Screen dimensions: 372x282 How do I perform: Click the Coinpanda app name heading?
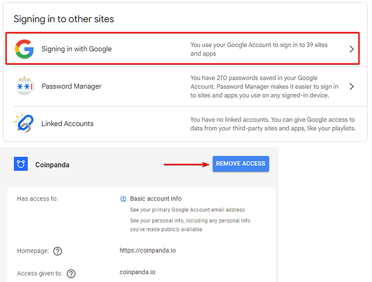[x=52, y=165]
